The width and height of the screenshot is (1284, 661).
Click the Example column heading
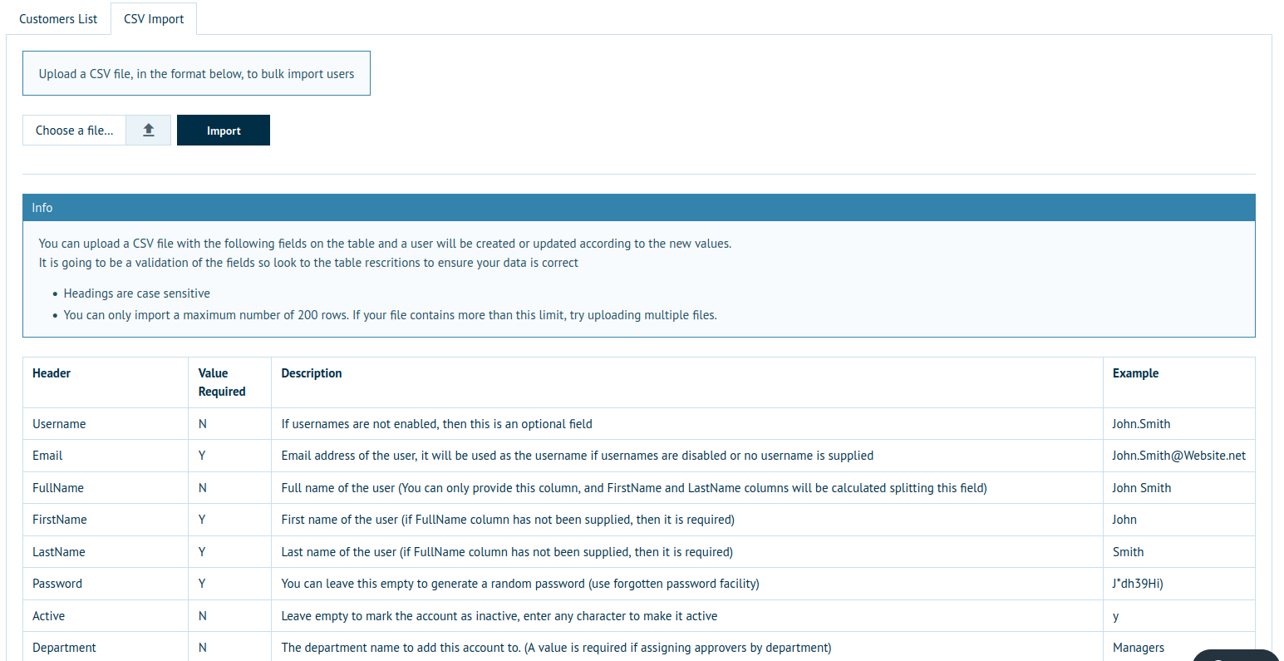(1135, 373)
